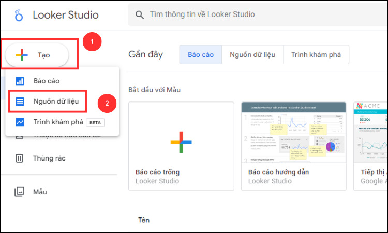388x233 pixels.
Task: Click the Báo cáo hướng dẫn title text
Action: coord(279,172)
